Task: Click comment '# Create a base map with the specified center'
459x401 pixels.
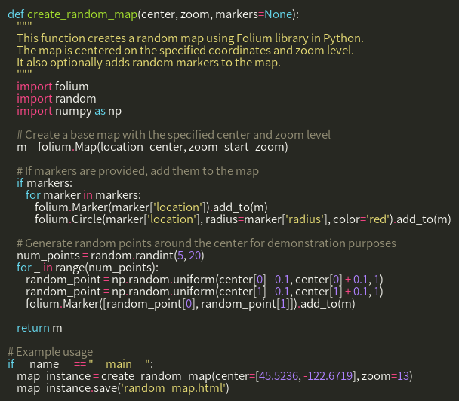Action: pos(174,135)
